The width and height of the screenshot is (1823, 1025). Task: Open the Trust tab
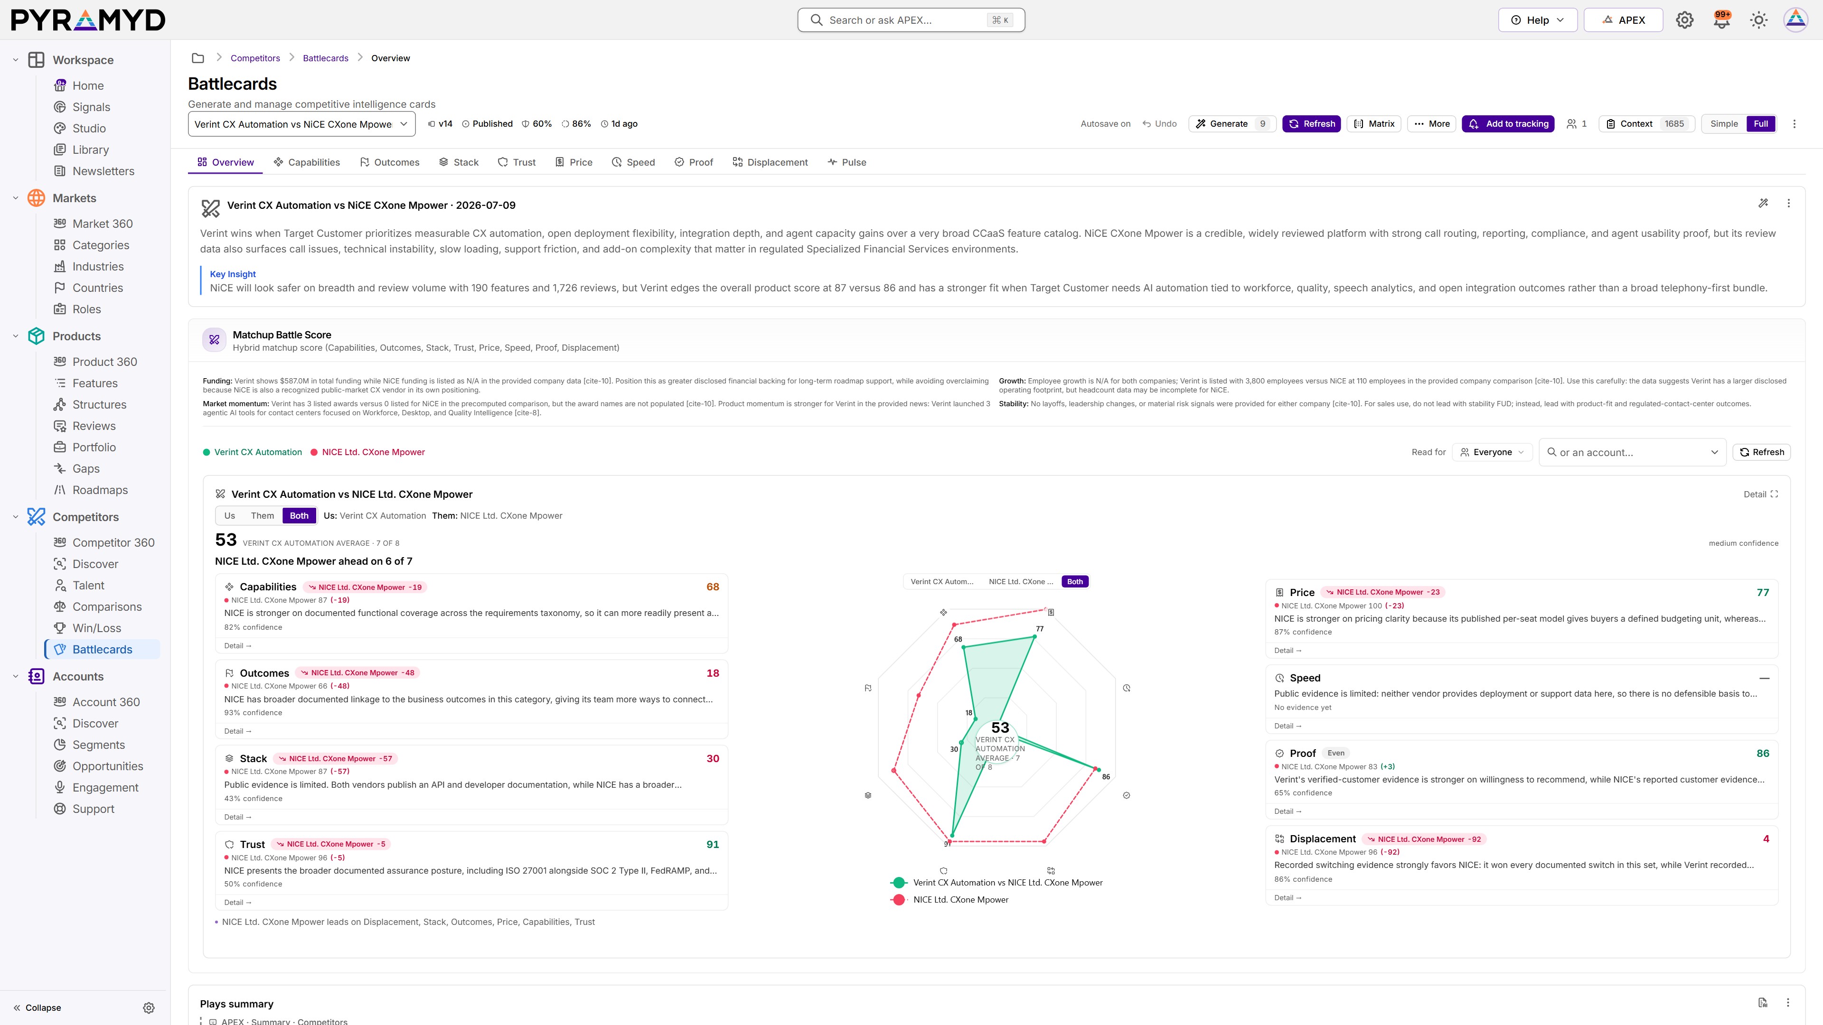click(517, 162)
